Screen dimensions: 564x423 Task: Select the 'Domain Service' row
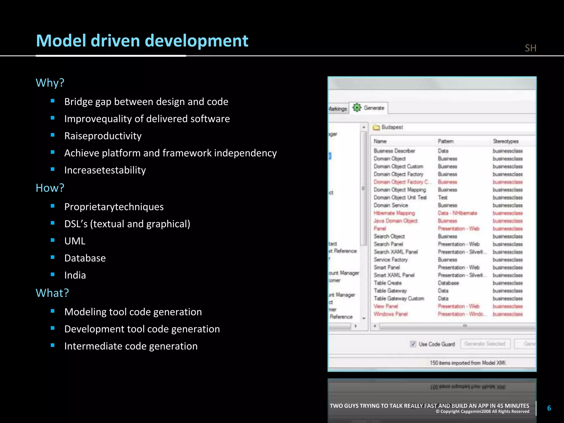[x=448, y=205]
